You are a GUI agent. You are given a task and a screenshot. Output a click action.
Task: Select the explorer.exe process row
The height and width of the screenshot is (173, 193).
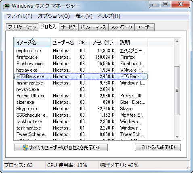(x=81, y=51)
